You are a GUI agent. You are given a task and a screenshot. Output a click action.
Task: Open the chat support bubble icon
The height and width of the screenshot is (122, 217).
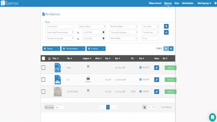click(212, 117)
